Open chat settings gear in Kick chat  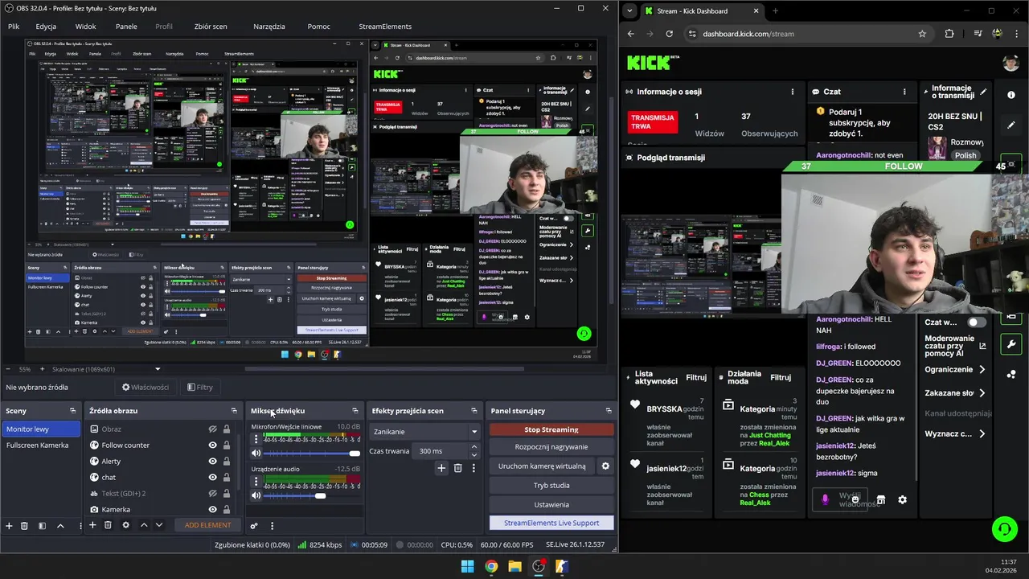902,499
